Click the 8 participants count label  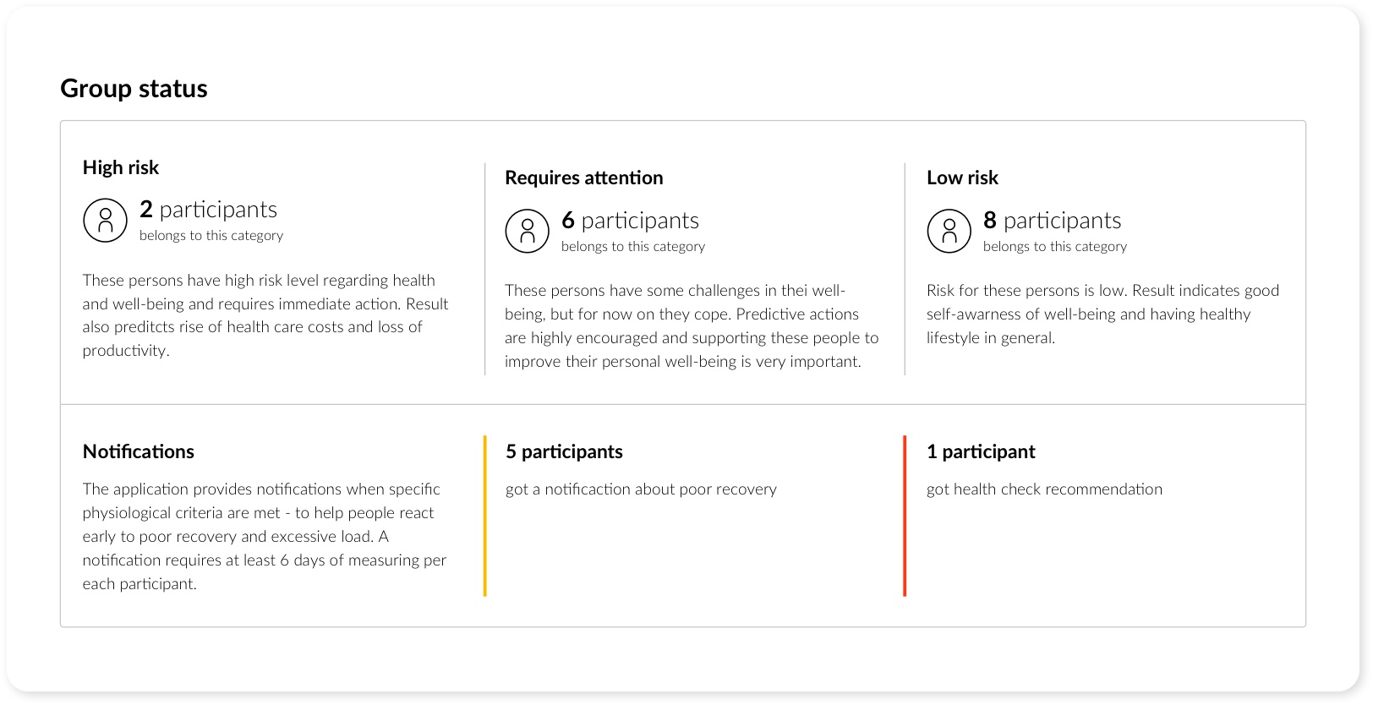coord(1052,220)
